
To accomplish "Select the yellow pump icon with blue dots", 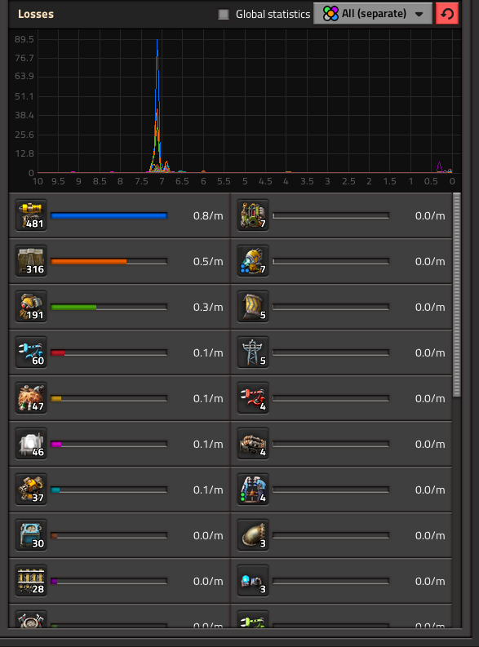I will tap(253, 261).
